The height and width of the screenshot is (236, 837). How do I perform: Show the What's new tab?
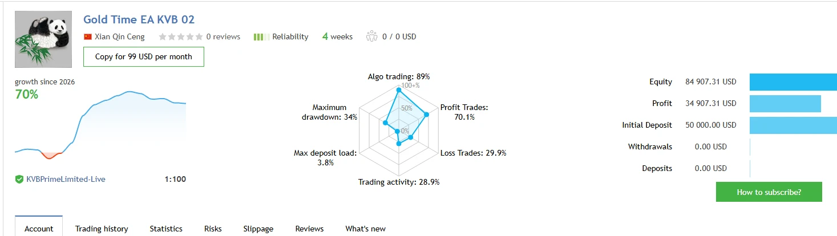(365, 229)
